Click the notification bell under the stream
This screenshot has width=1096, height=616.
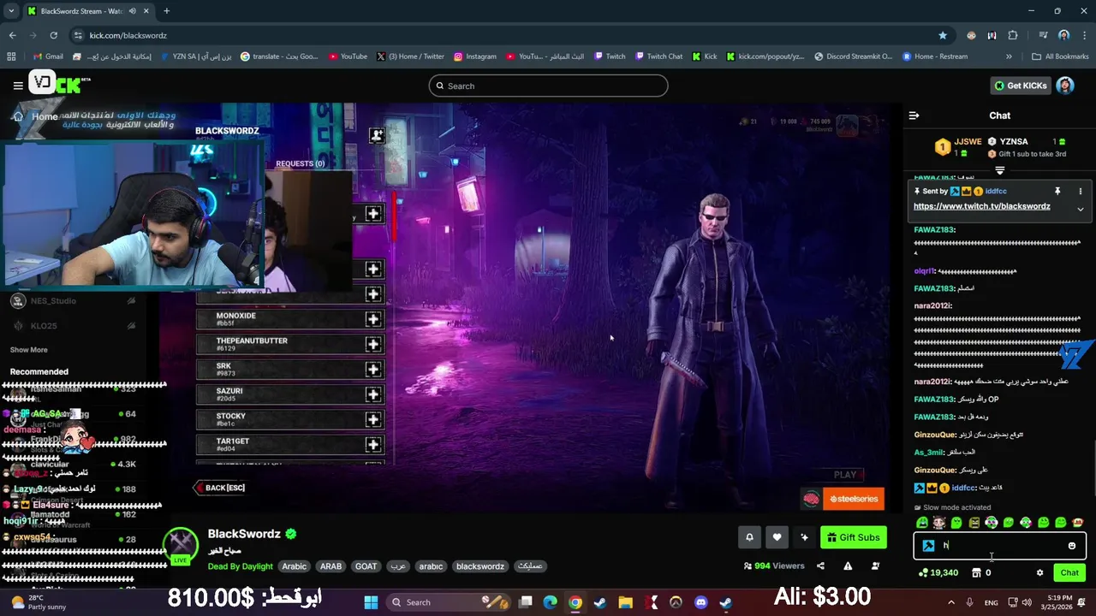[749, 537]
